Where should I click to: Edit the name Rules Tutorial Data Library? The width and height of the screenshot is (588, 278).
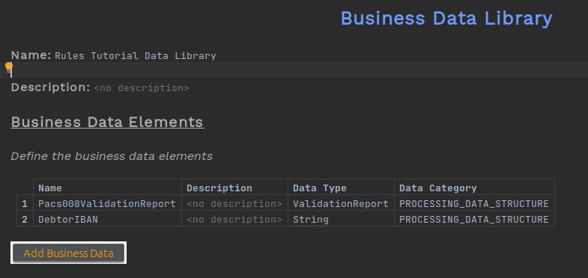tap(136, 56)
